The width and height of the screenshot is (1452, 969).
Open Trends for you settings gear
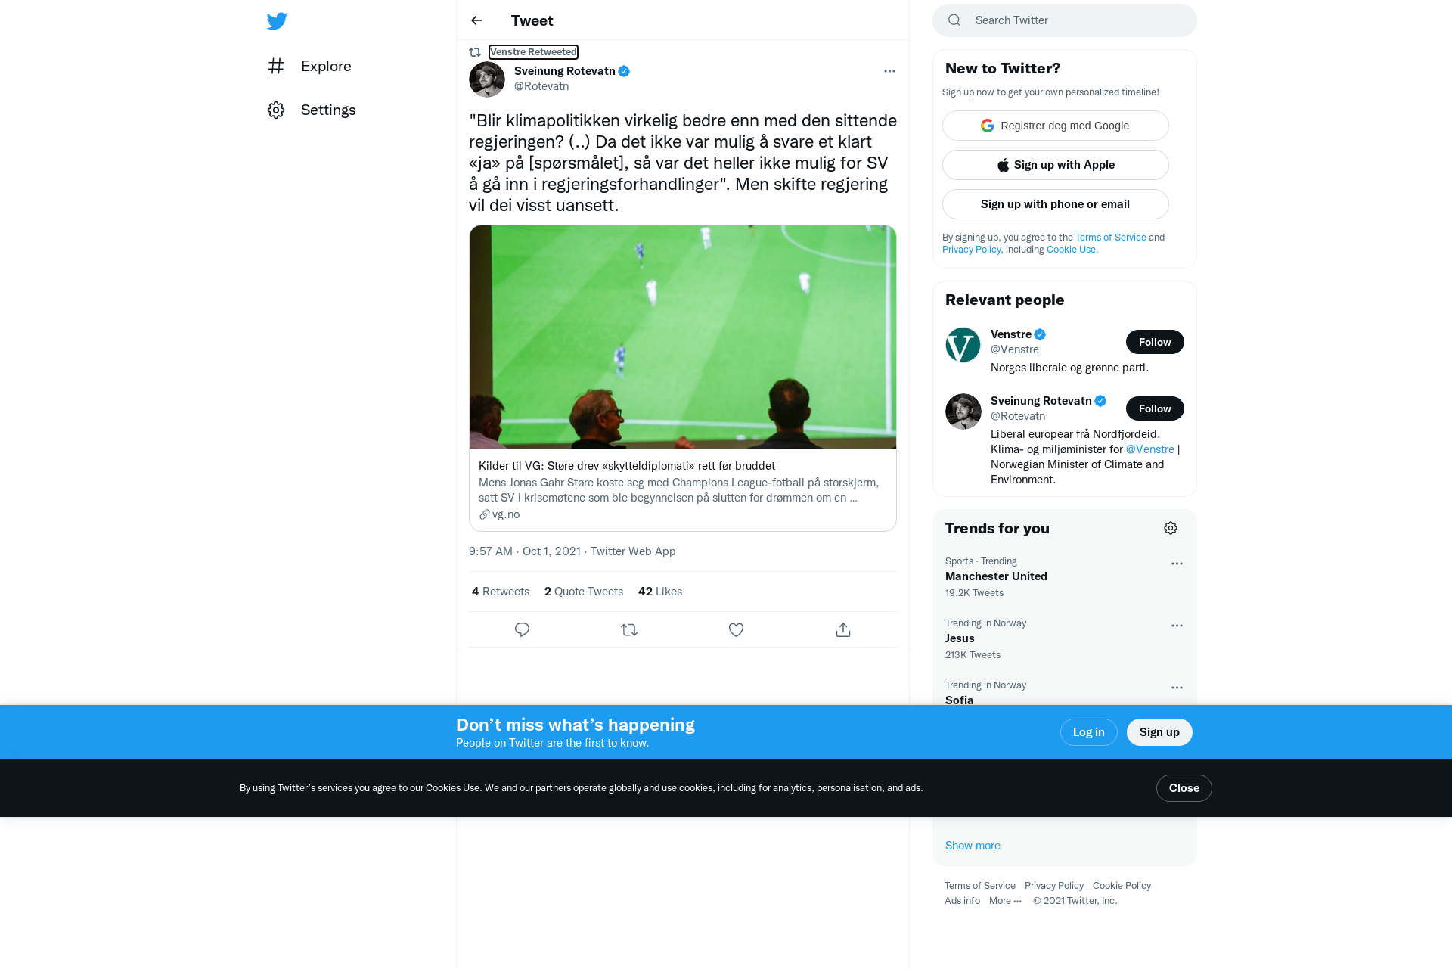1171,528
